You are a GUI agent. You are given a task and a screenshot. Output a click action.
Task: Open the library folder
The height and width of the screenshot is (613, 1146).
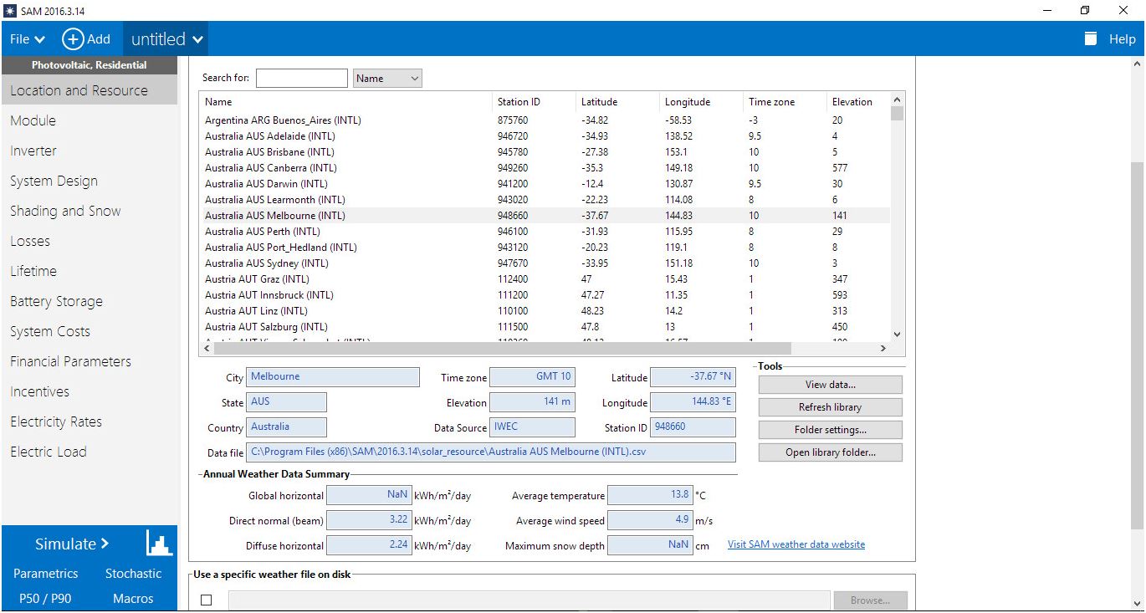(x=829, y=452)
